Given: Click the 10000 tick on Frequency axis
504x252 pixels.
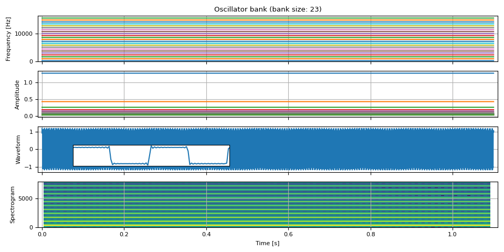Looking at the screenshot, I should pyautogui.click(x=25, y=34).
